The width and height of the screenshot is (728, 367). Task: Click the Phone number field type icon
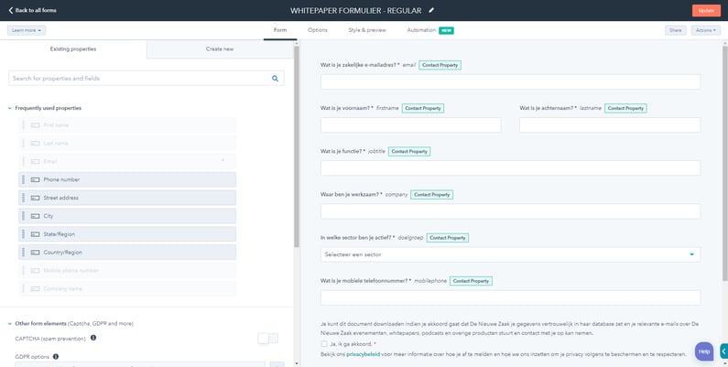(x=35, y=179)
